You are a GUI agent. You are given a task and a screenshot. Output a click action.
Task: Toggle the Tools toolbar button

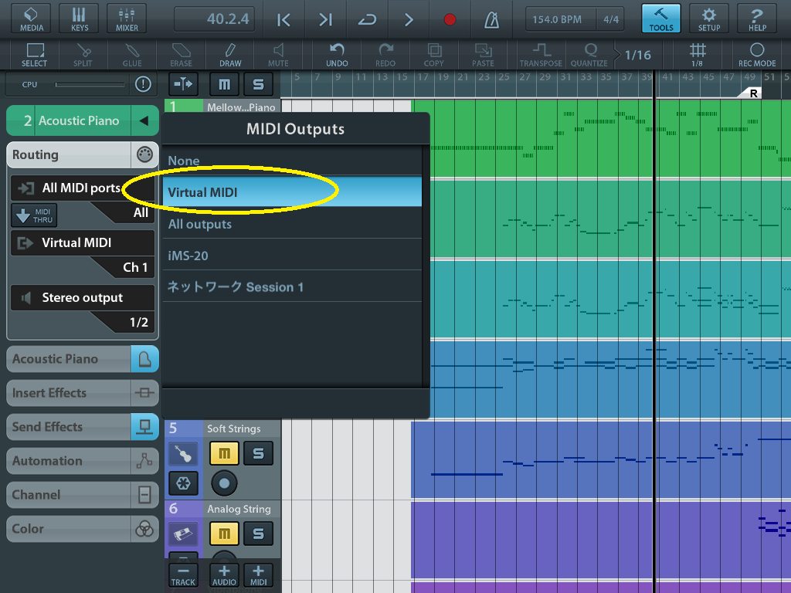tap(661, 19)
